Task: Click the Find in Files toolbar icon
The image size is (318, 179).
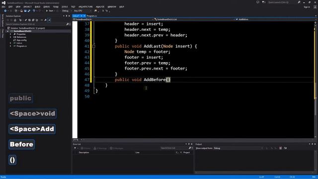Action: (95, 11)
